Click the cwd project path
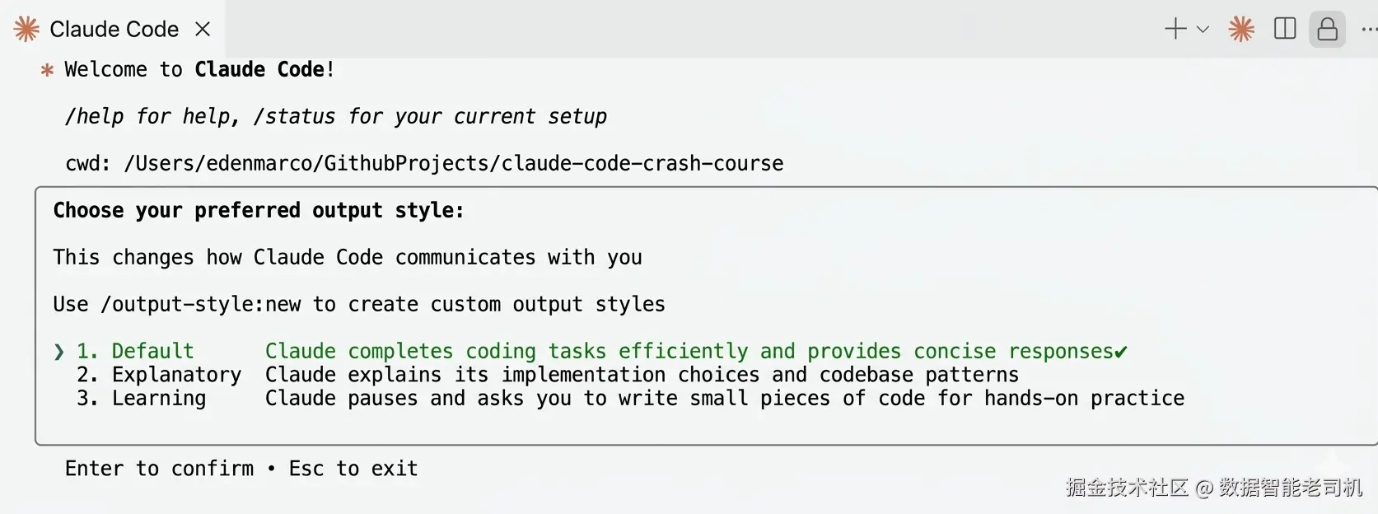The width and height of the screenshot is (1378, 514). click(453, 164)
